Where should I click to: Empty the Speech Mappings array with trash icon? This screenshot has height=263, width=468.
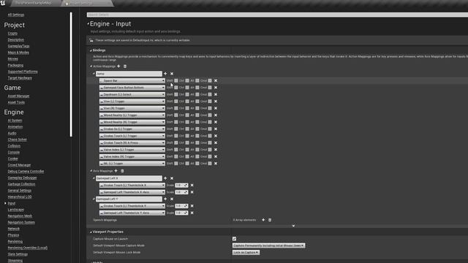(x=270, y=220)
